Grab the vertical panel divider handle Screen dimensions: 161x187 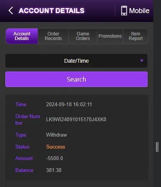tap(157, 147)
